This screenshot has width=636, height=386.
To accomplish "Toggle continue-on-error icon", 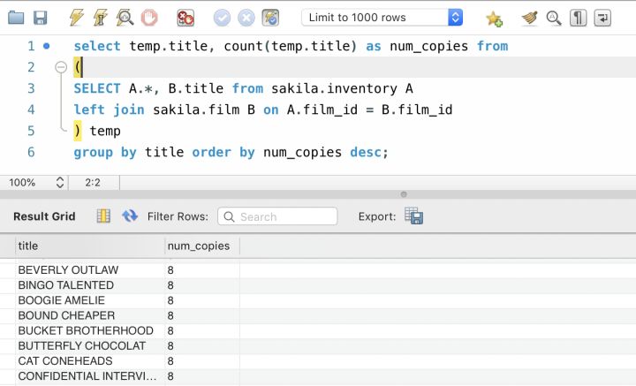I will (185, 18).
